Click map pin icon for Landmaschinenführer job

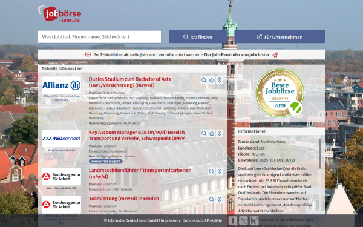coord(220,171)
